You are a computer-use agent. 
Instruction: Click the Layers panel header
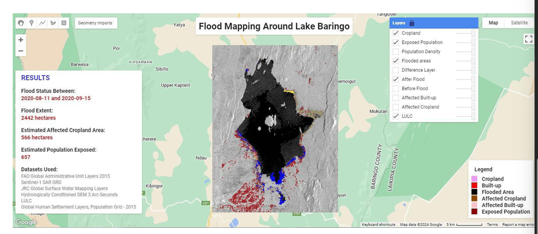point(434,23)
